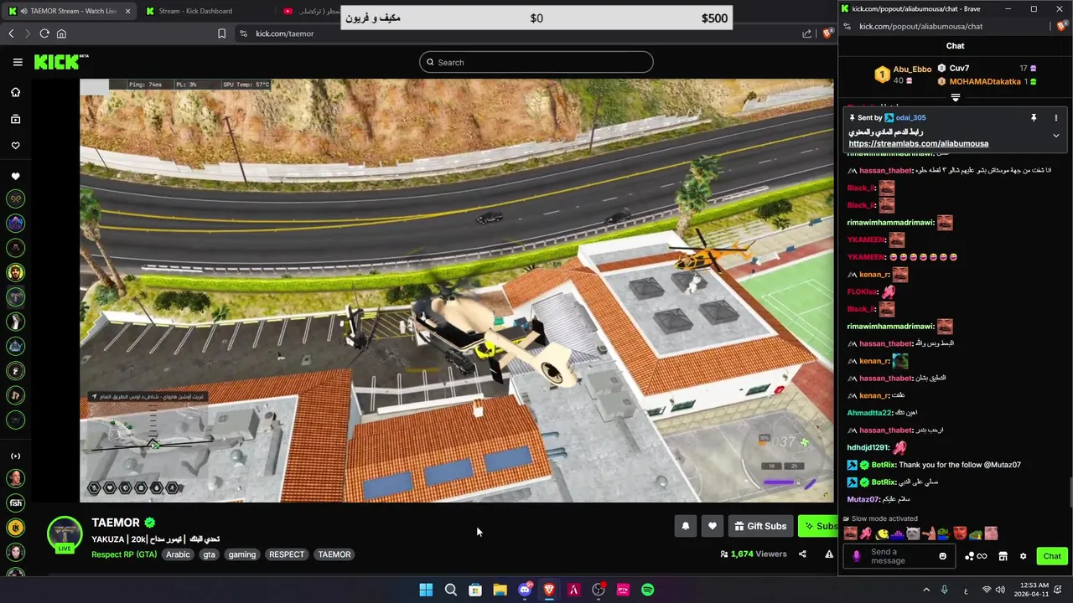Click the notification bell for TAEMOR
Screen dimensions: 1073x603
click(x=685, y=526)
